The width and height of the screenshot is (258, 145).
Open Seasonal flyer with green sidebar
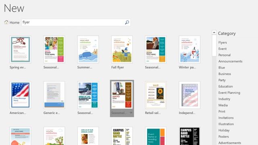(x=54, y=50)
